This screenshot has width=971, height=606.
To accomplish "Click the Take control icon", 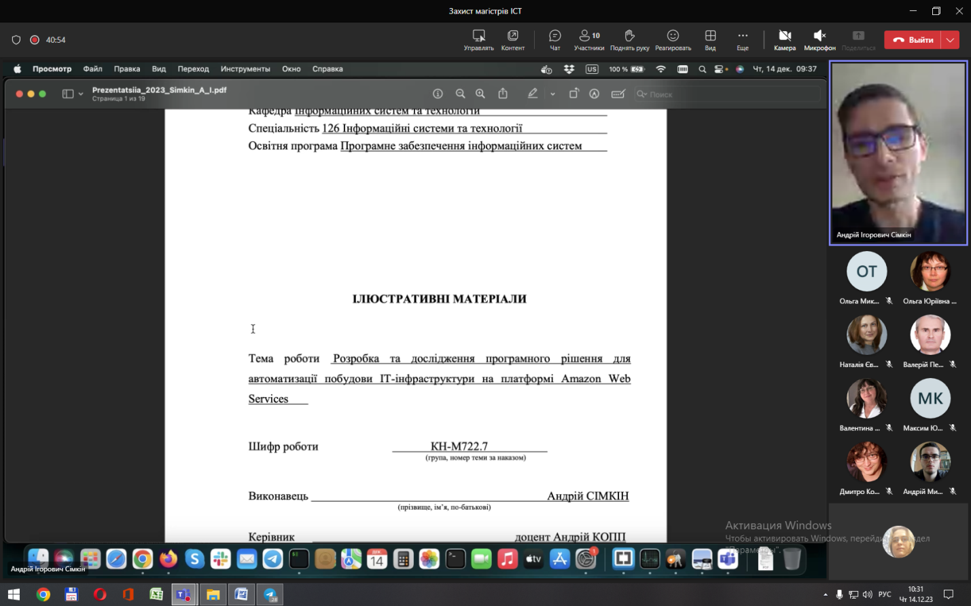I will click(x=478, y=39).
